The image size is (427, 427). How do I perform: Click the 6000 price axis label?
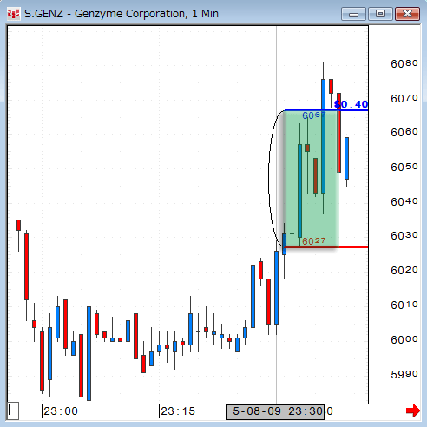tap(404, 339)
